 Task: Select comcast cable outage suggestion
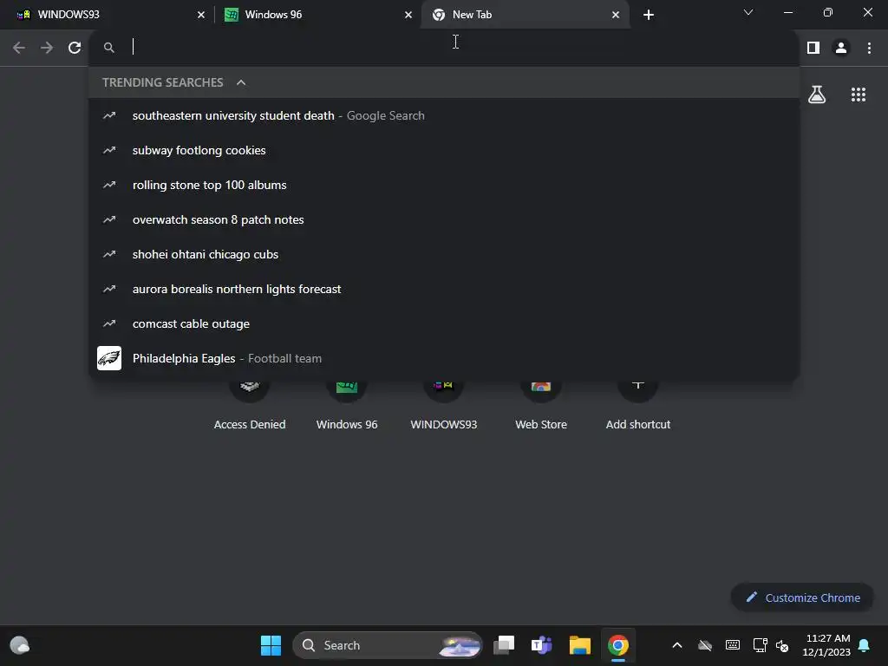pos(444,324)
